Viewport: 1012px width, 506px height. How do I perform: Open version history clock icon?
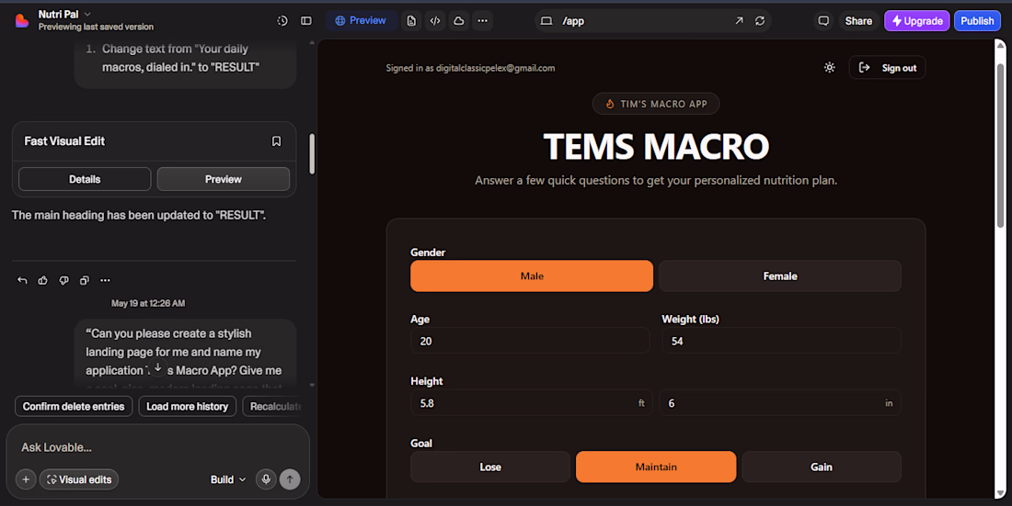(x=282, y=20)
